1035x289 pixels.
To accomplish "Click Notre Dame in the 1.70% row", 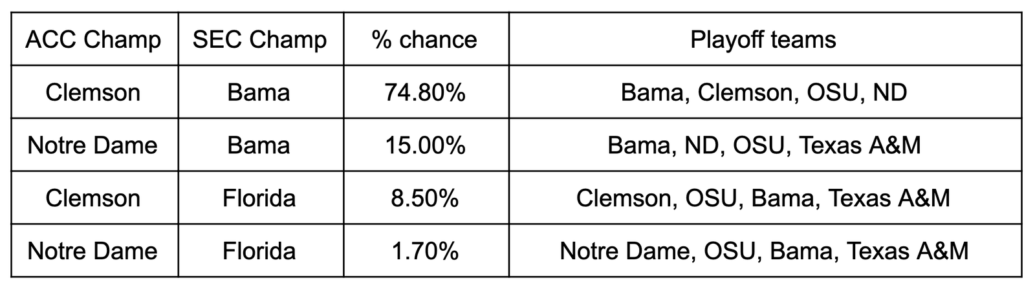I will 93,252.
